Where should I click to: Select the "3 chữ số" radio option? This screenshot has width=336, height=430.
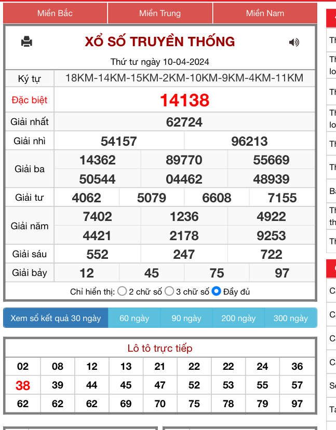(x=169, y=291)
